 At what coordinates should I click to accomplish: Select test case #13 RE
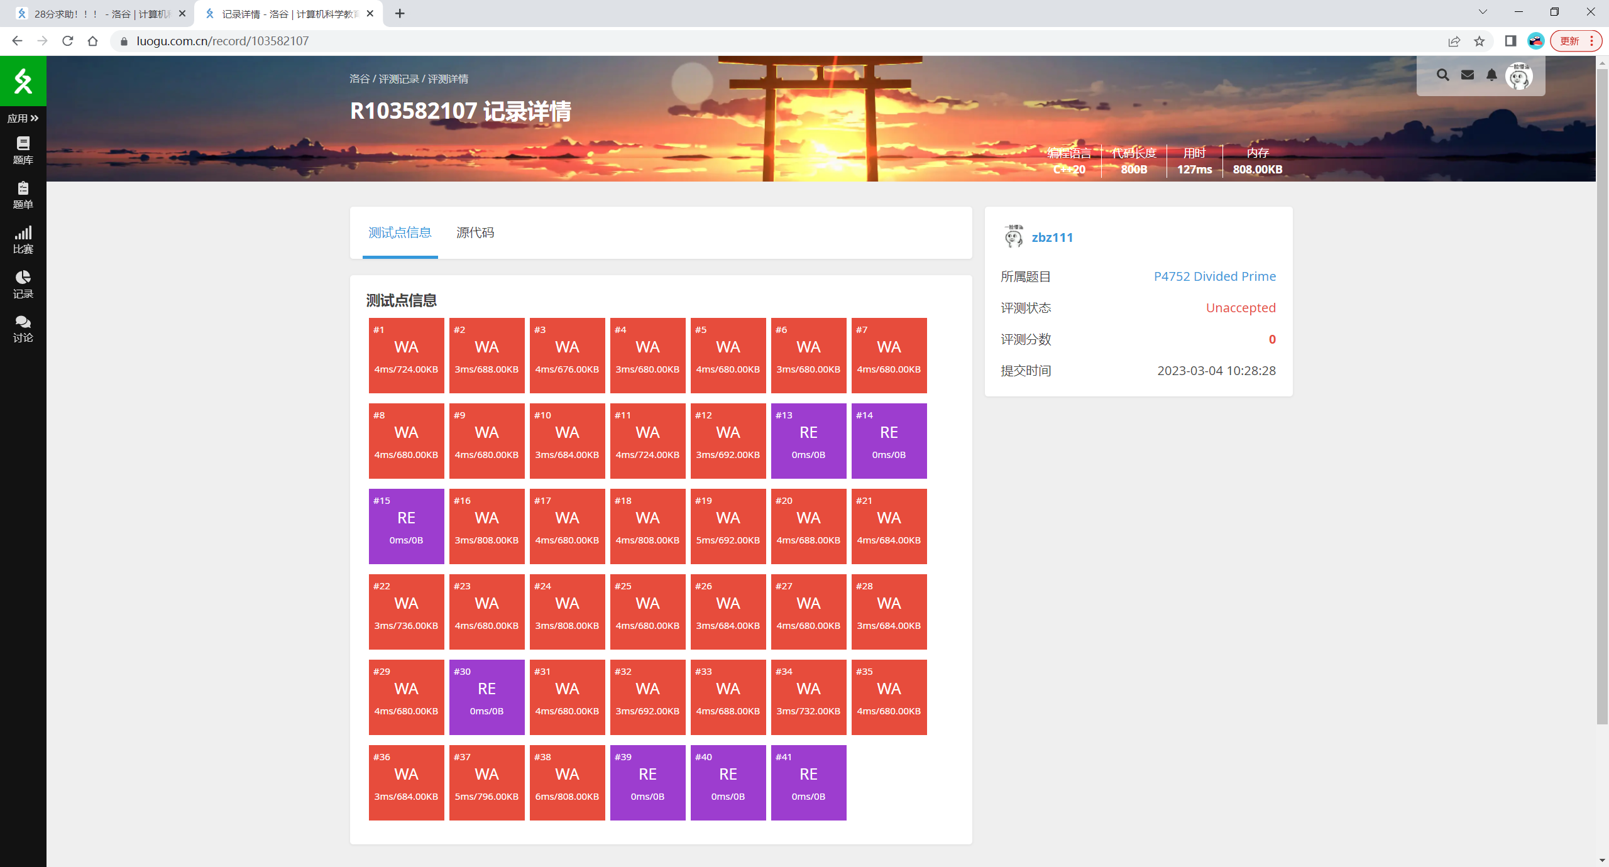point(808,441)
